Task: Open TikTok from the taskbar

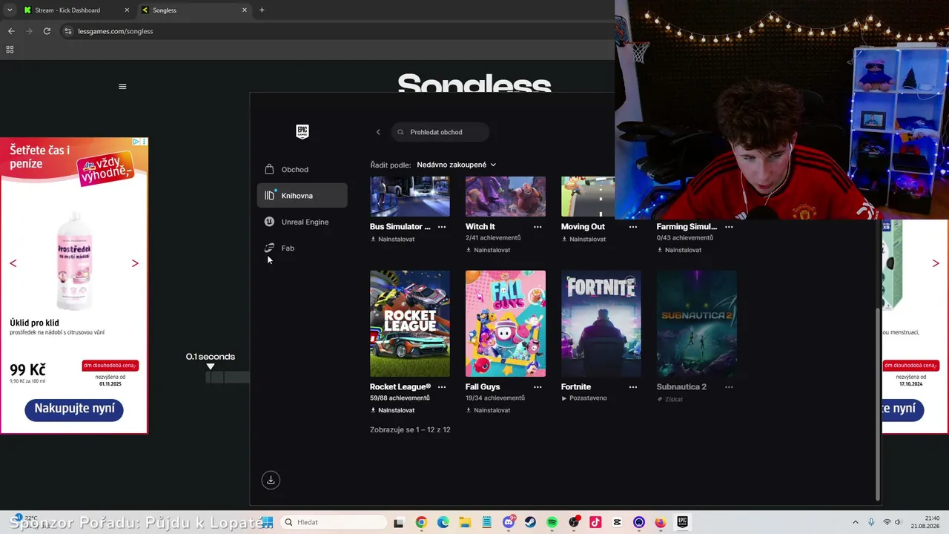Action: click(x=595, y=522)
